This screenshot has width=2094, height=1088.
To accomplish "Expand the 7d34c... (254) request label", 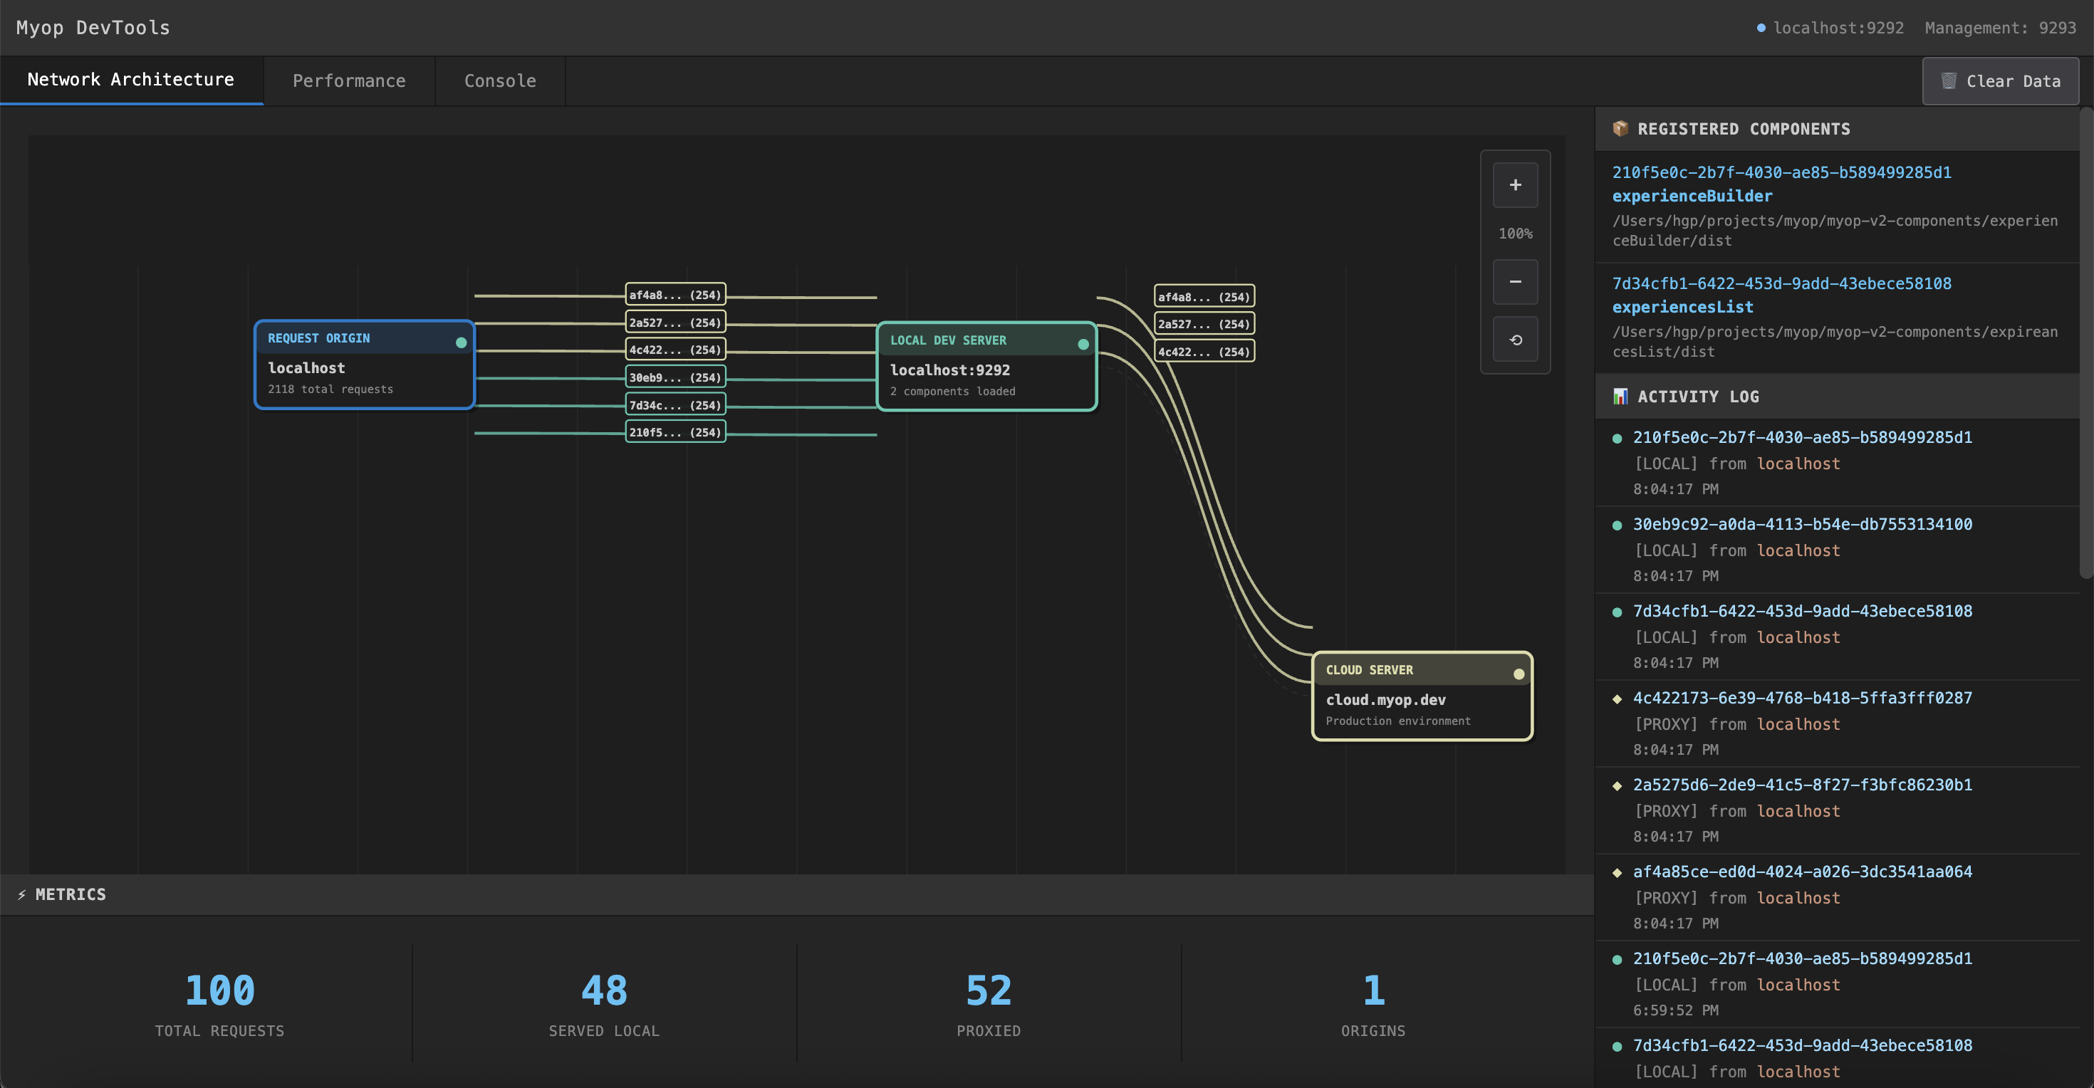I will coord(674,404).
